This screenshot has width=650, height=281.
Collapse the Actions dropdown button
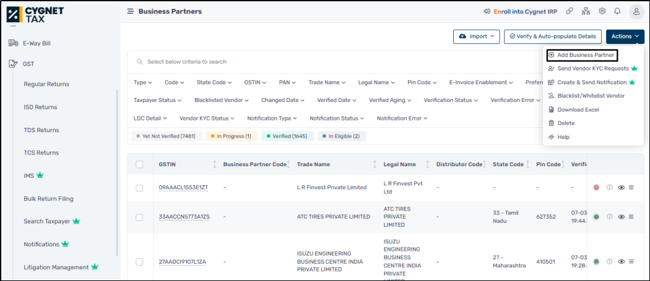click(625, 36)
